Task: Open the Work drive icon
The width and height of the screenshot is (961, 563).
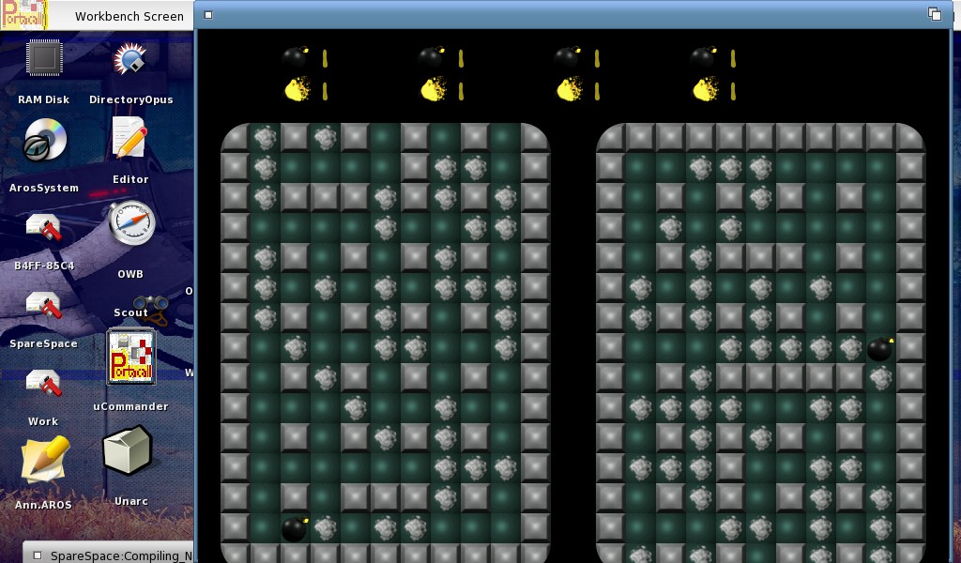Action: tap(44, 384)
